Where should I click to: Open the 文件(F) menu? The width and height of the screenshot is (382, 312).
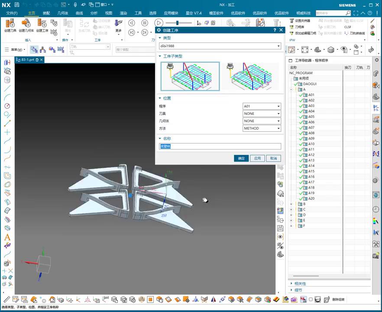12,13
